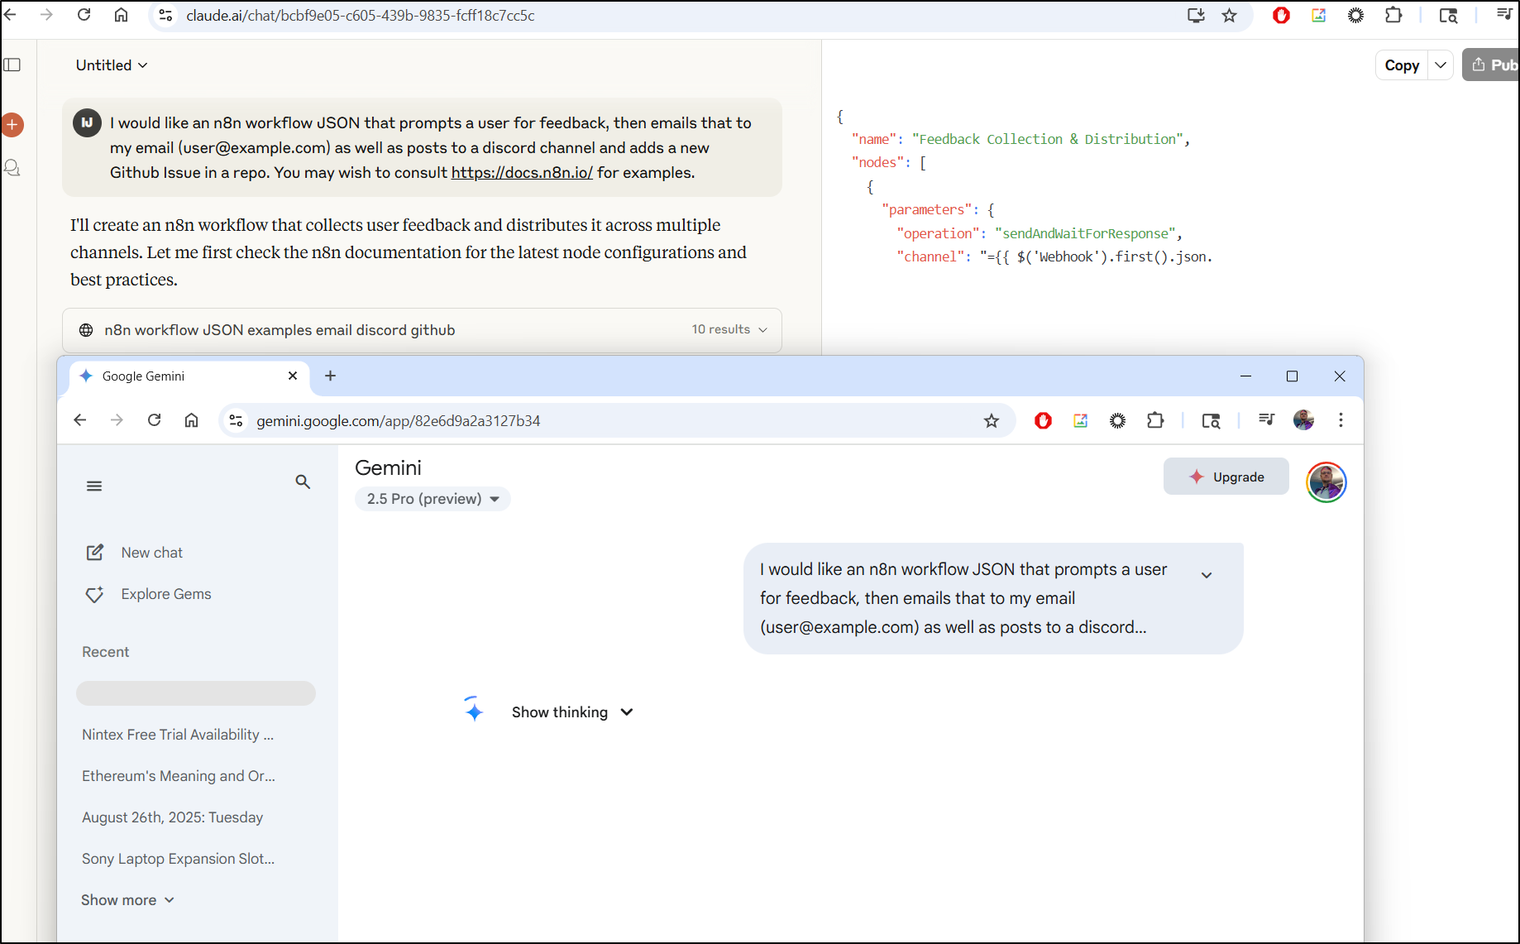
Task: Expand the 10 results search disclosure
Action: pyautogui.click(x=729, y=329)
